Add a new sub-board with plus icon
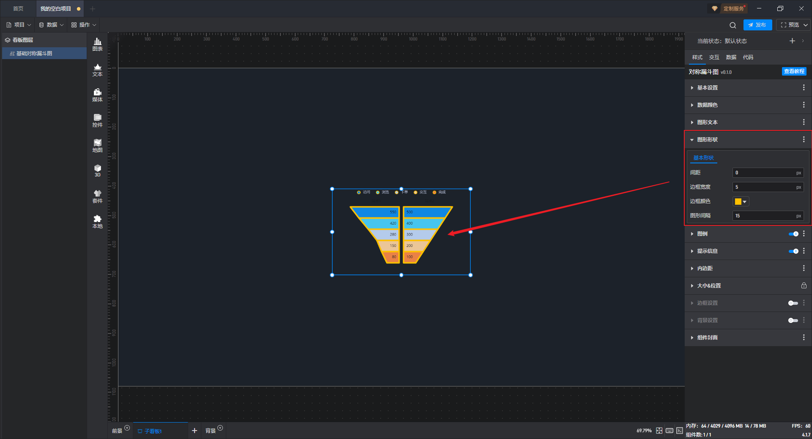 [195, 431]
